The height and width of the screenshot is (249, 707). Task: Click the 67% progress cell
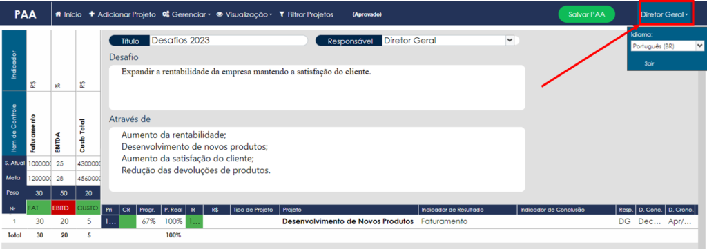coord(149,221)
